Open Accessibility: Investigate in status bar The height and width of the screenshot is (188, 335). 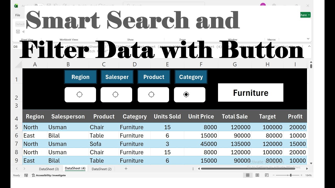coord(49,175)
